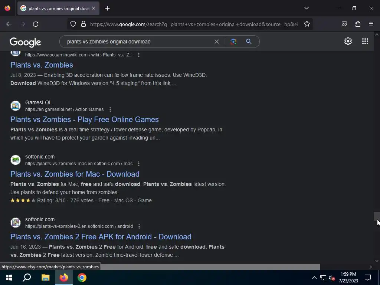Viewport: 380px width, 285px height.
Task: Reload the current page
Action: [36, 24]
